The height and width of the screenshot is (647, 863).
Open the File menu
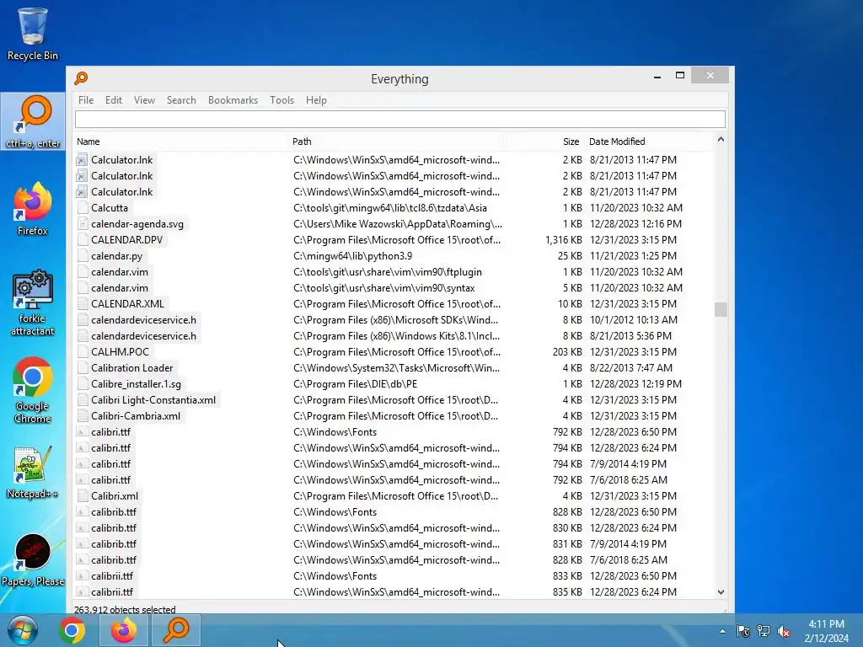point(86,100)
